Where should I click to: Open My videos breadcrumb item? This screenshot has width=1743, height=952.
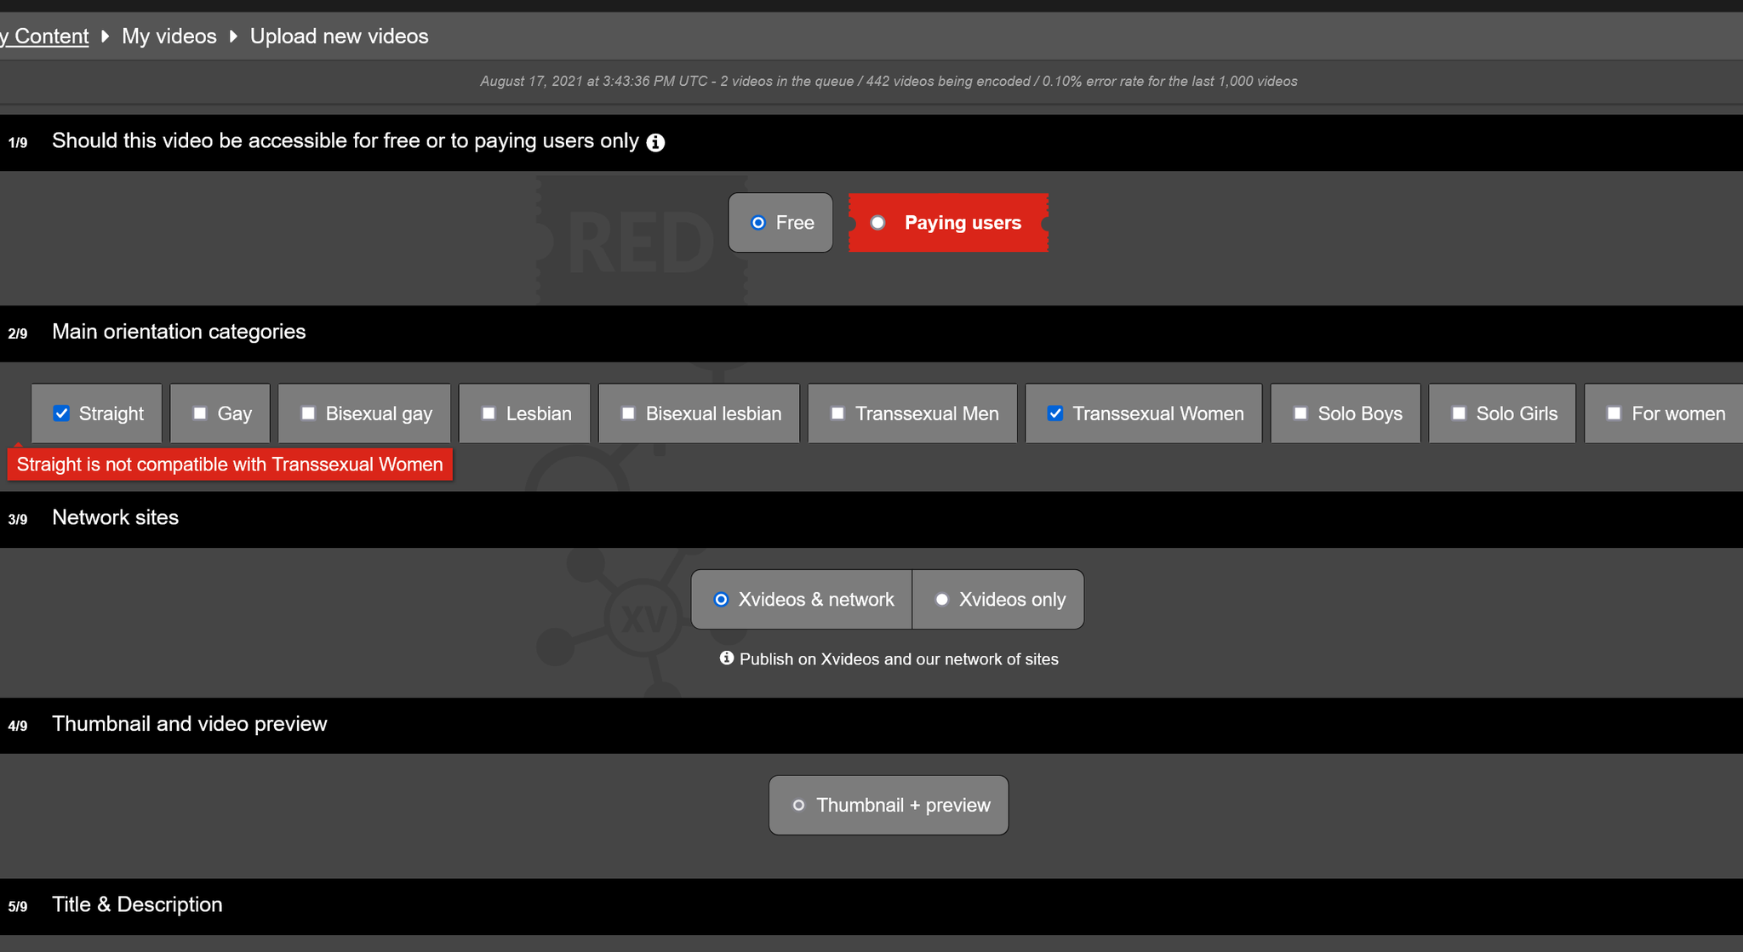point(169,37)
